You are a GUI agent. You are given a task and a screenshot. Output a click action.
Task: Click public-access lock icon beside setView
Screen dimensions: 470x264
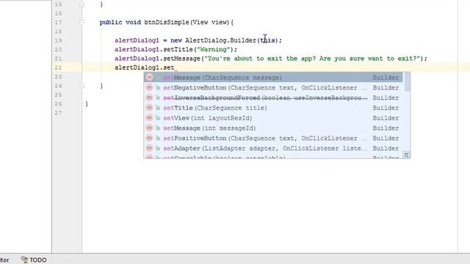[158, 118]
